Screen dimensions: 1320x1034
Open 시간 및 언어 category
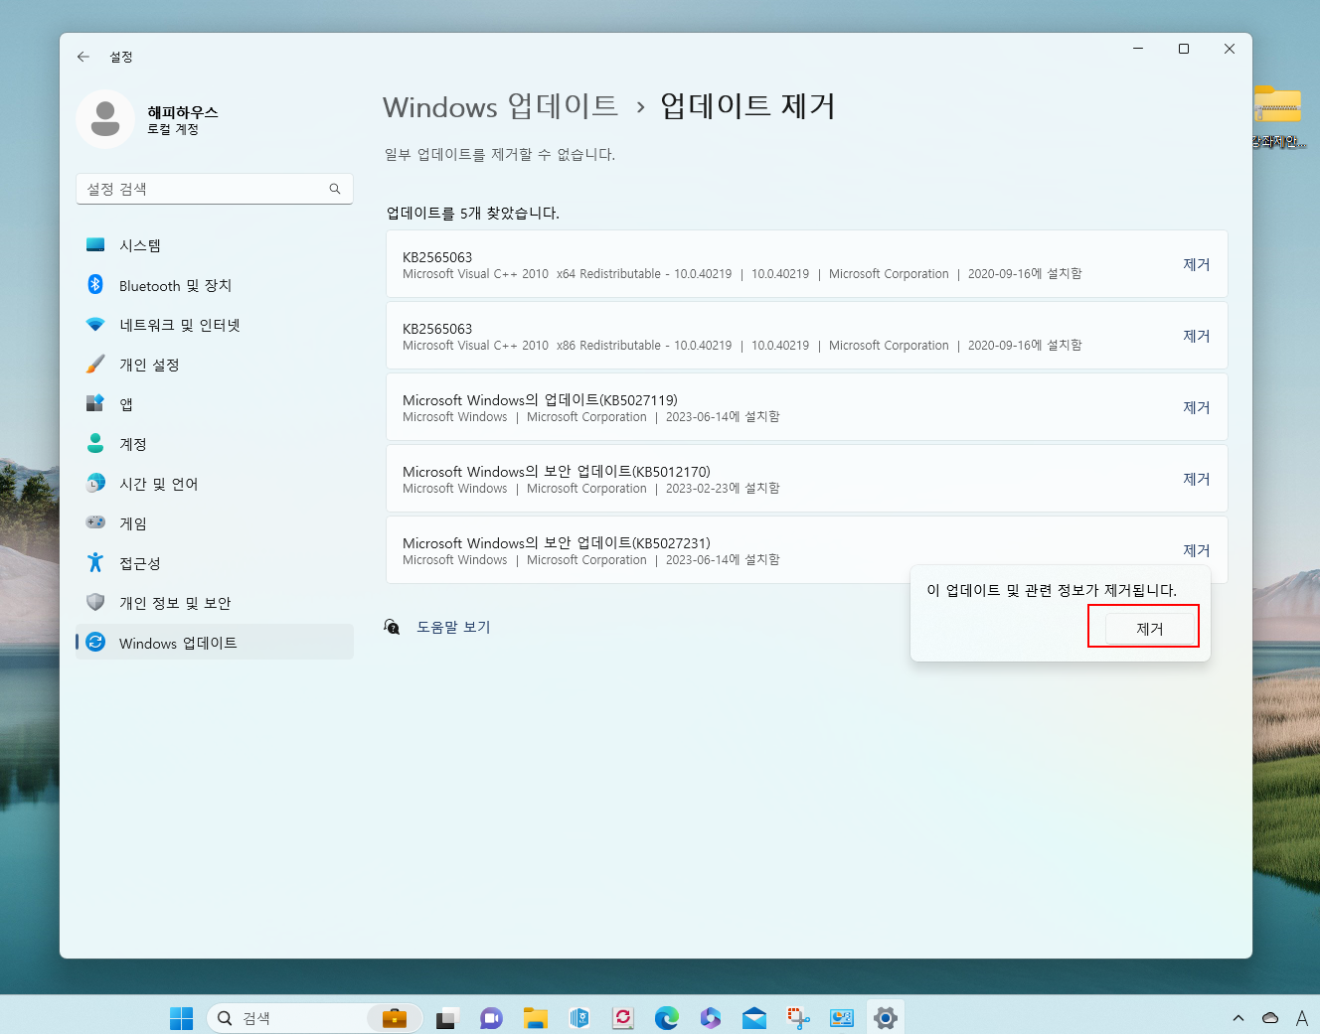click(215, 484)
